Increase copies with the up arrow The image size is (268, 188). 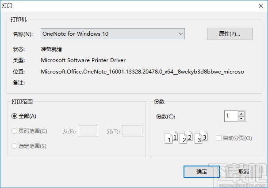241,114
